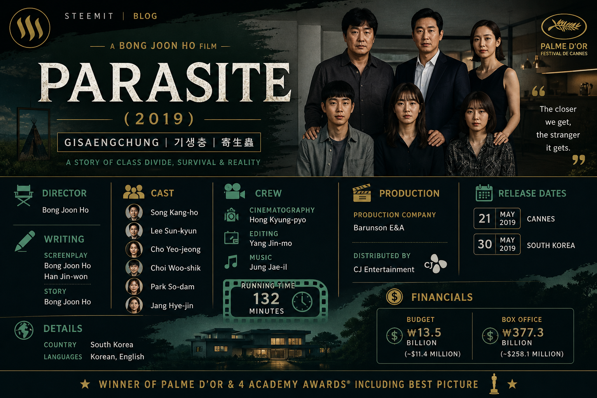Viewport: 597px width, 398px height.
Task: Click the 'GISAENGCHUNG' romanized title
Action: (x=112, y=143)
